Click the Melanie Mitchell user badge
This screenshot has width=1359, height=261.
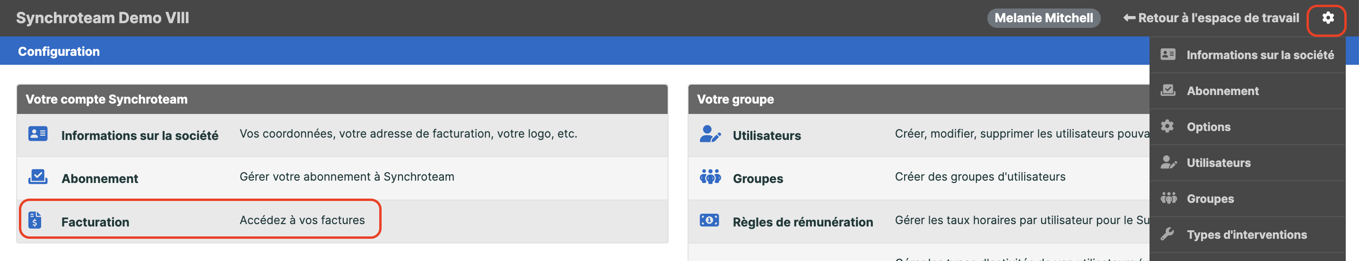1044,18
